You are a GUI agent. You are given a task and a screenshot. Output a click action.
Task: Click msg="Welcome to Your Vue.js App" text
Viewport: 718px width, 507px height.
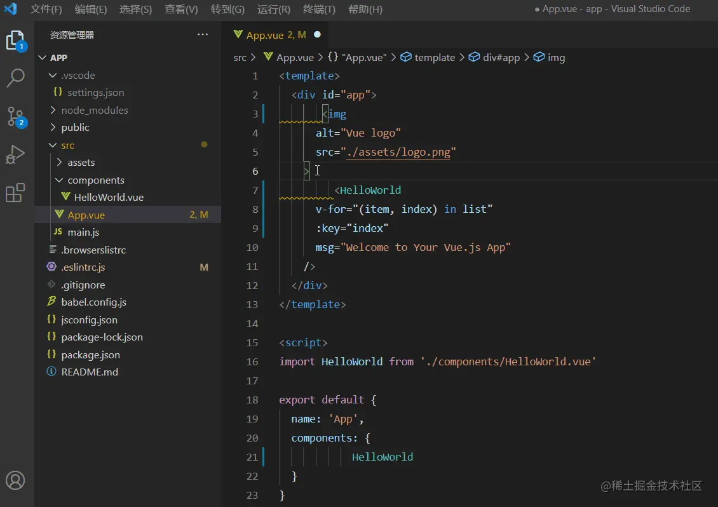(413, 247)
